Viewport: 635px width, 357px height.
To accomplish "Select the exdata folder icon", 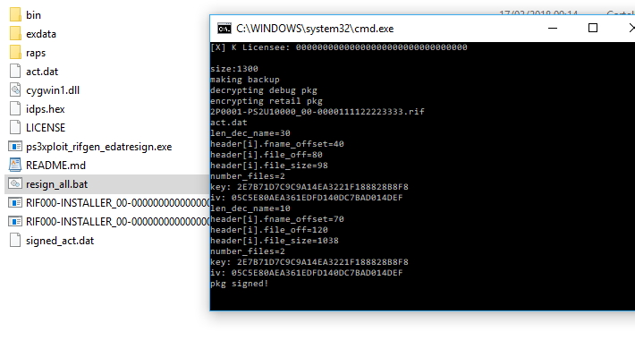I will click(15, 34).
